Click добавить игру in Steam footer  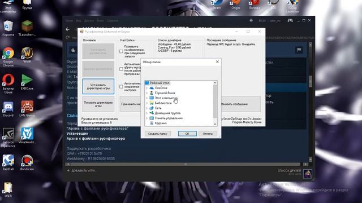[x=81, y=170]
